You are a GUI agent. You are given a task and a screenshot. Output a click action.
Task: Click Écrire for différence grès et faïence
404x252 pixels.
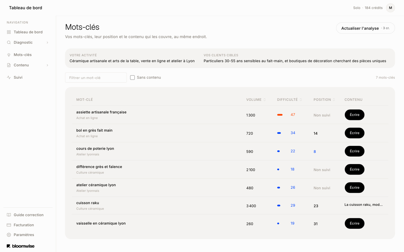pos(355,169)
